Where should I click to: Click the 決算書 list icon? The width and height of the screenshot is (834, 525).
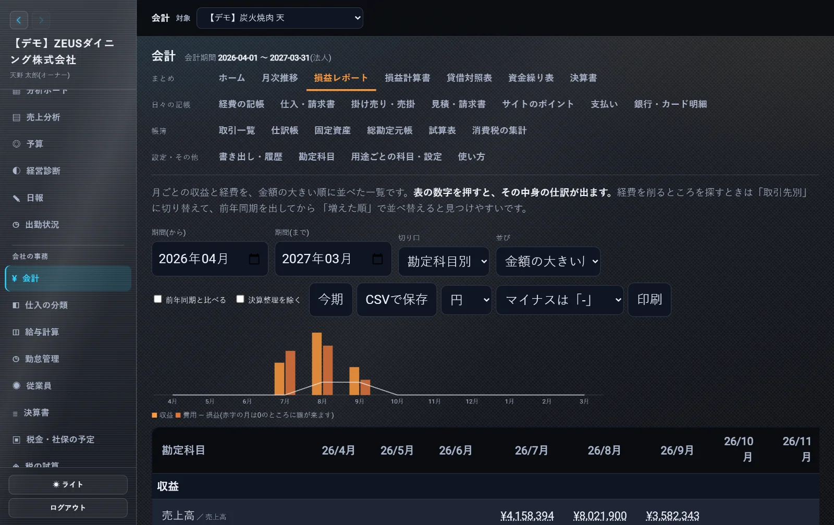point(16,413)
